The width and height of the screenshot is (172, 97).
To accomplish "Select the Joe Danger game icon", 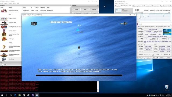I will pyautogui.click(x=4, y=39).
